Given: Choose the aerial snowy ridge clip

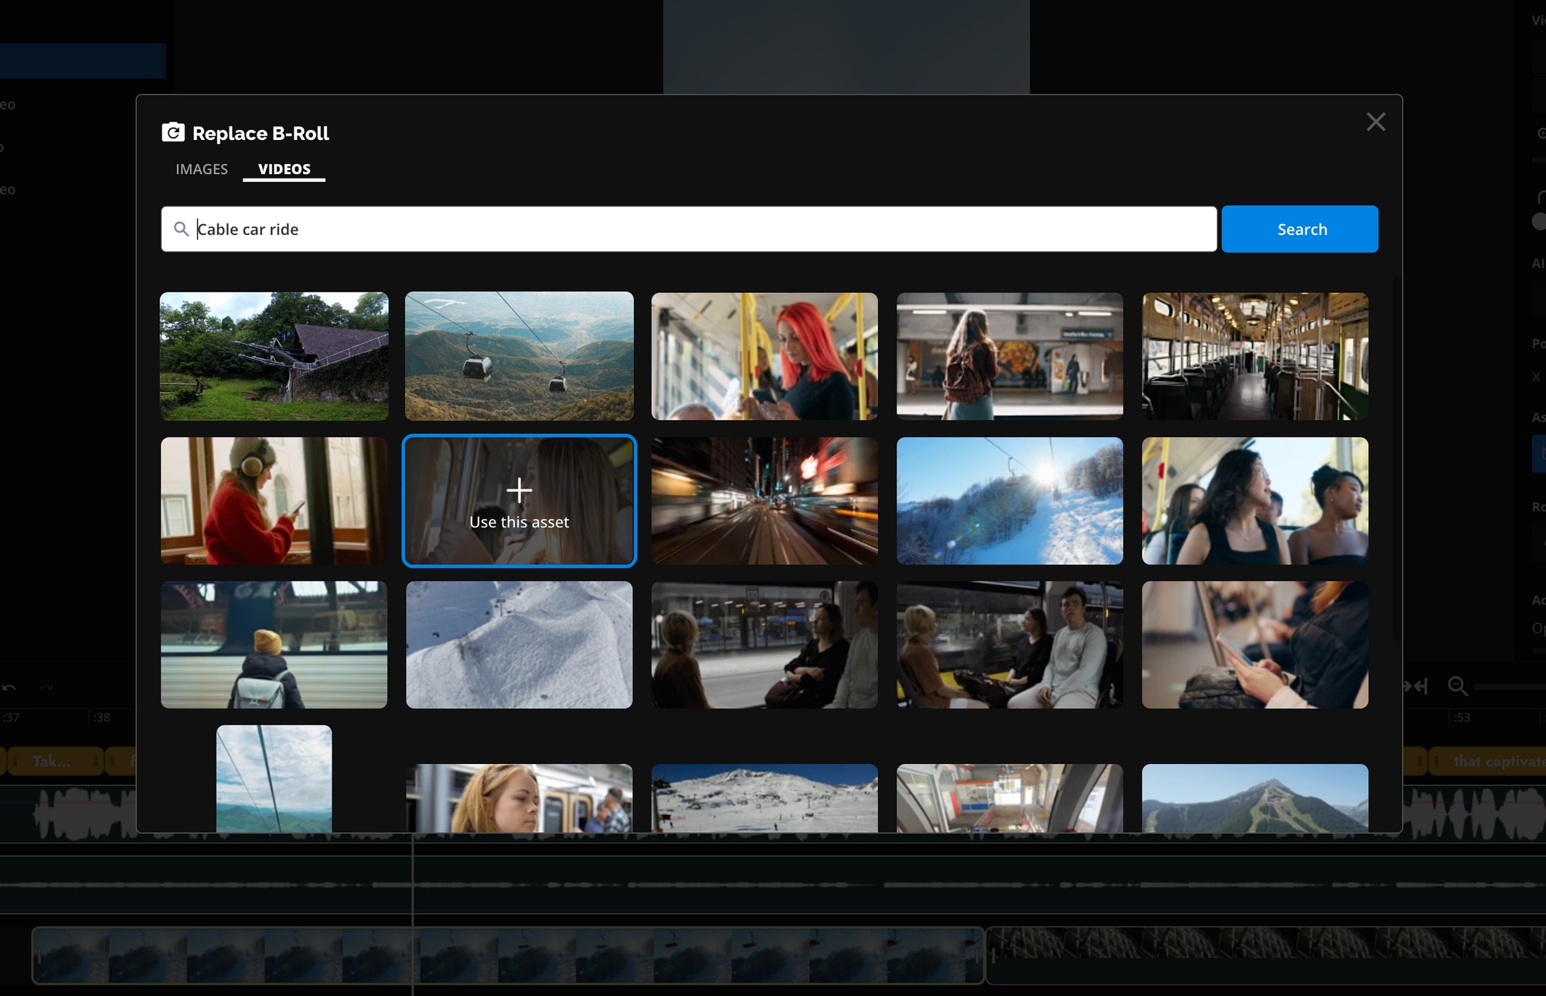Looking at the screenshot, I should click(x=519, y=644).
